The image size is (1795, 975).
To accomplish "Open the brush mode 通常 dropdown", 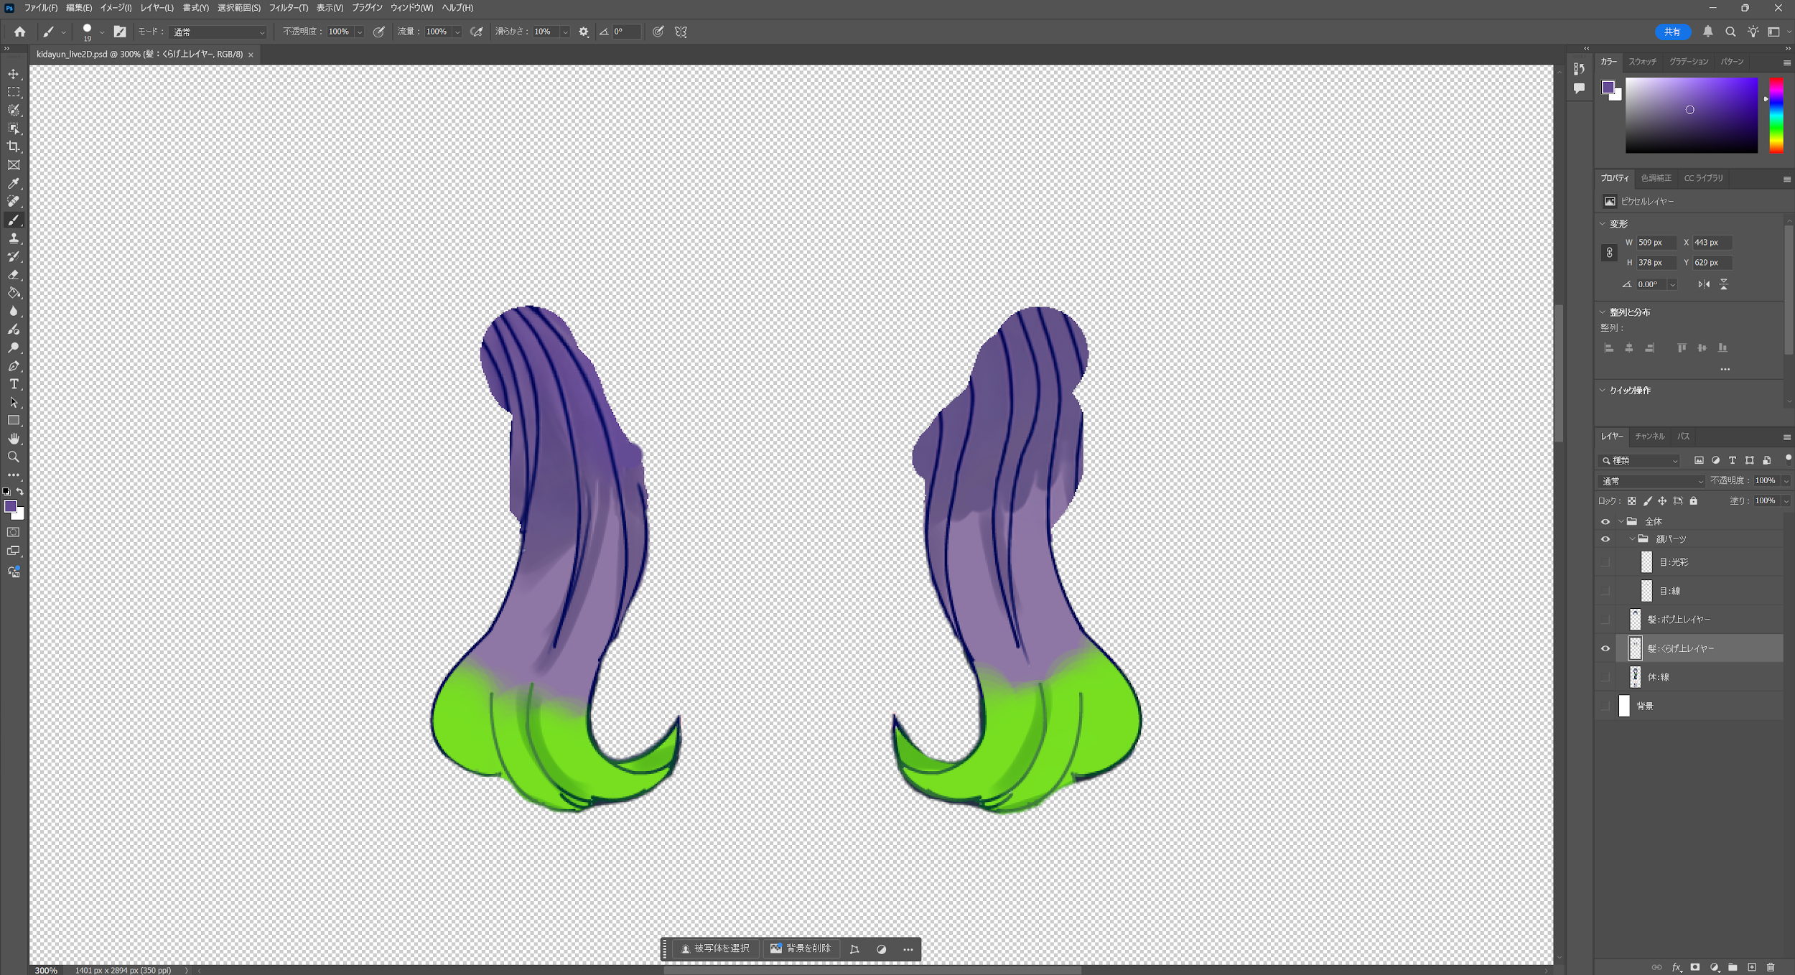I will [218, 32].
